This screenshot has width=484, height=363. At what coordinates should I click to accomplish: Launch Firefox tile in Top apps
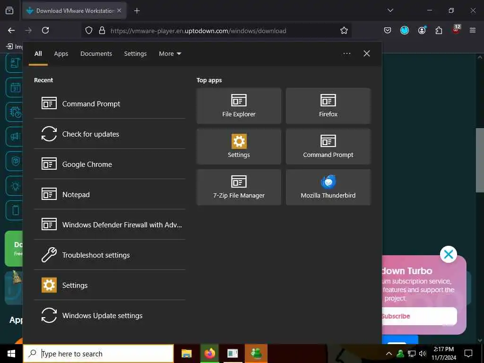[x=328, y=106]
